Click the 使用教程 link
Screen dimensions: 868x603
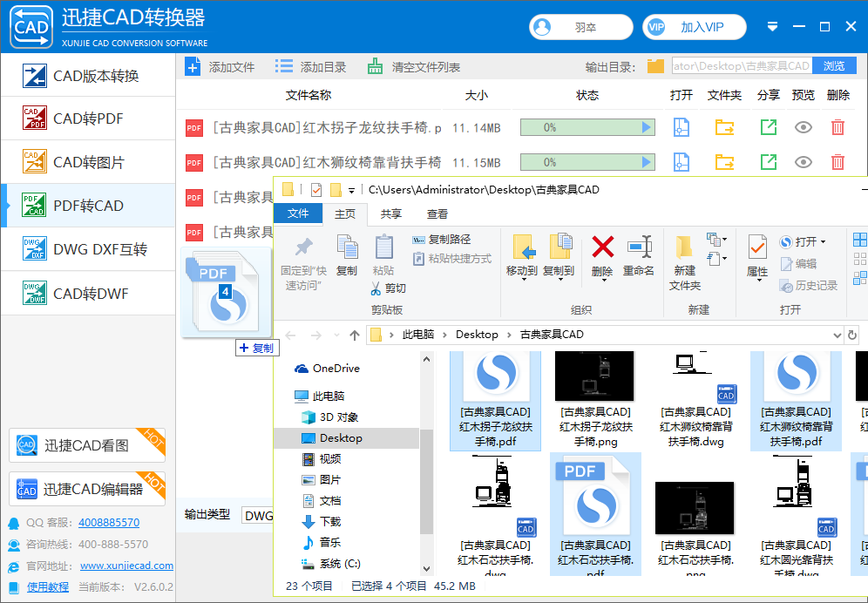(48, 587)
